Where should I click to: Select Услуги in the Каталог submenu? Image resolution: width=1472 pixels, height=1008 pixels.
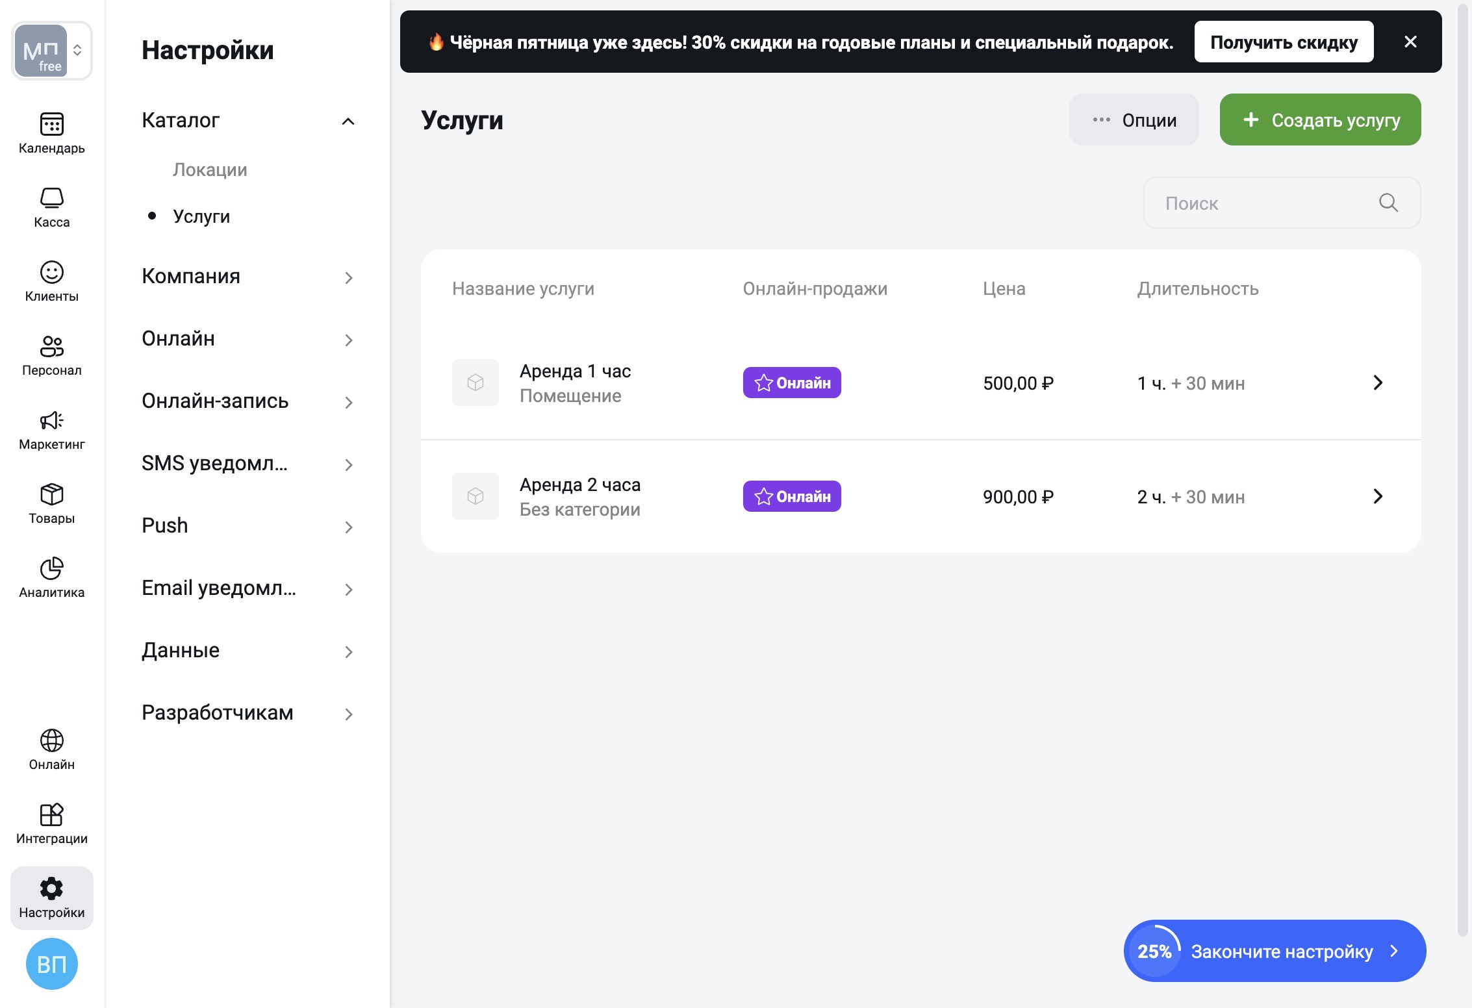pos(201,216)
